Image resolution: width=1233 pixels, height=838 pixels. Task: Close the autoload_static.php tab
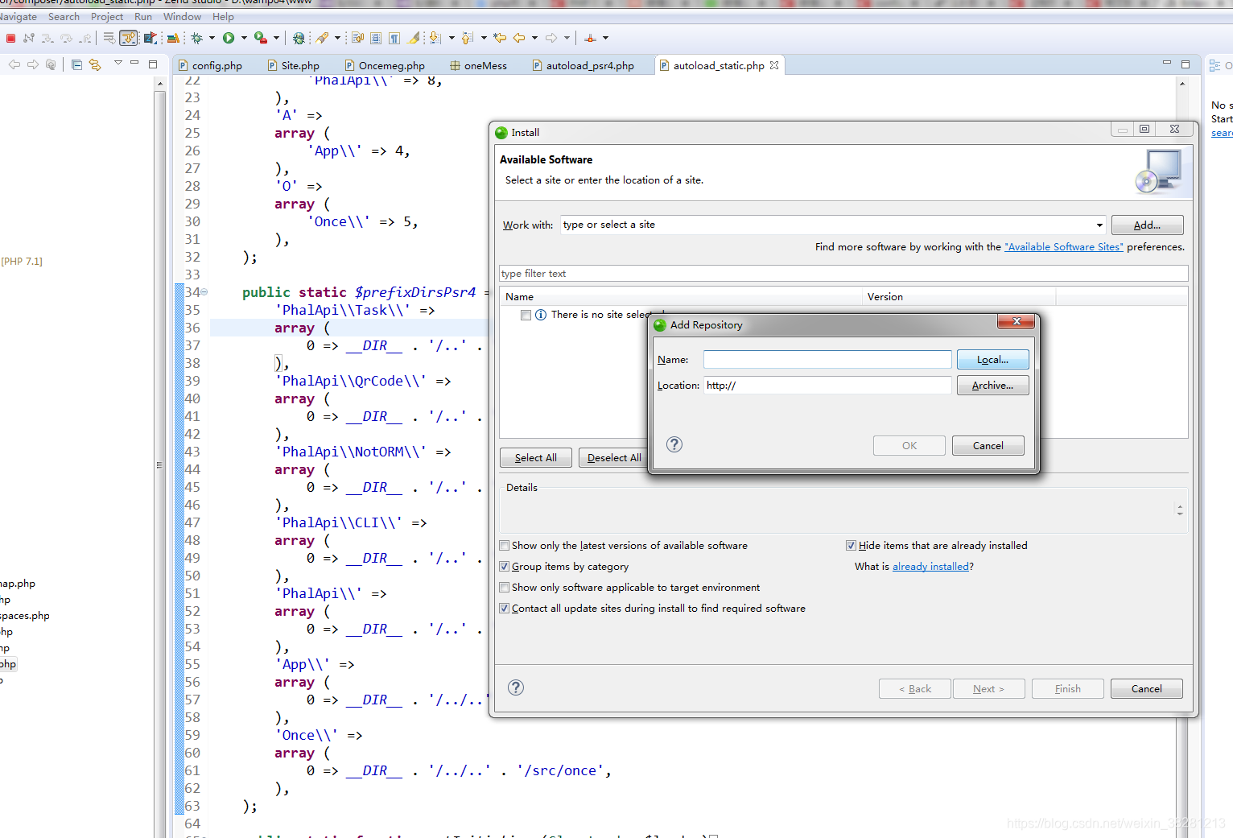[x=774, y=65]
